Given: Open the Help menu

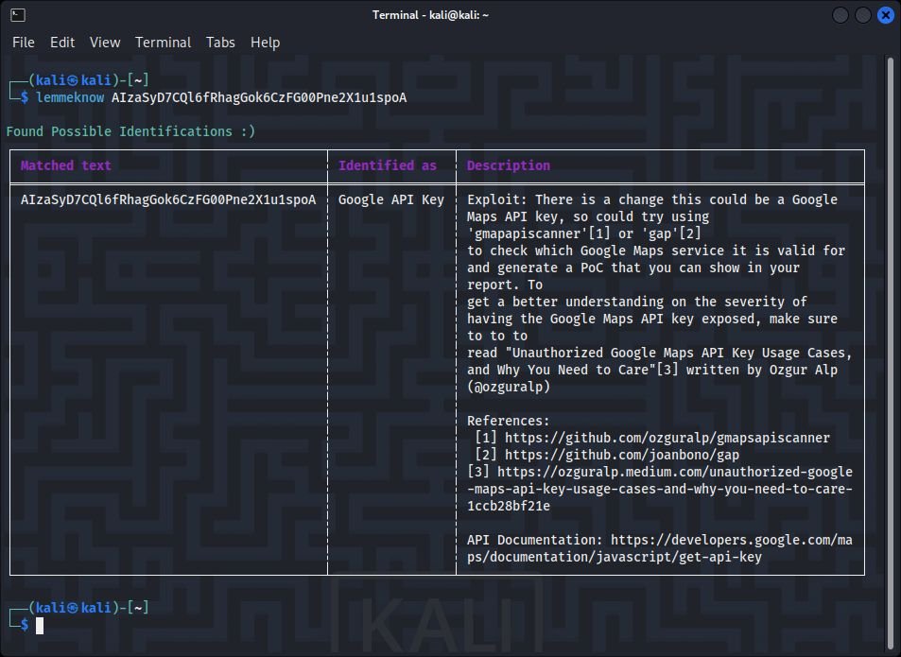Looking at the screenshot, I should pyautogui.click(x=265, y=43).
